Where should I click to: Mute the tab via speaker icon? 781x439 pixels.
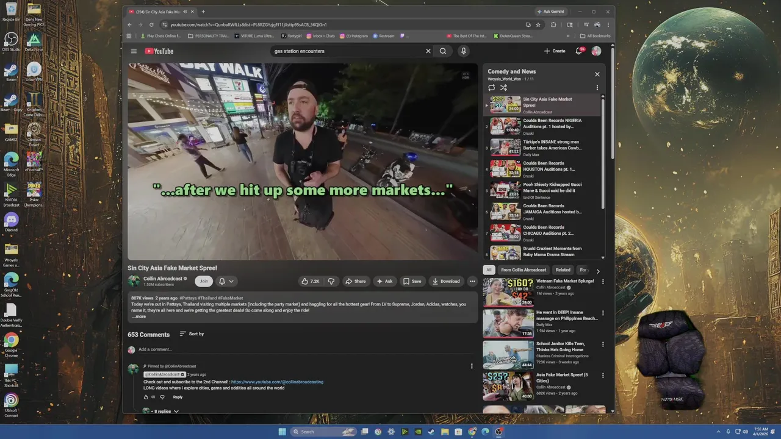[185, 12]
